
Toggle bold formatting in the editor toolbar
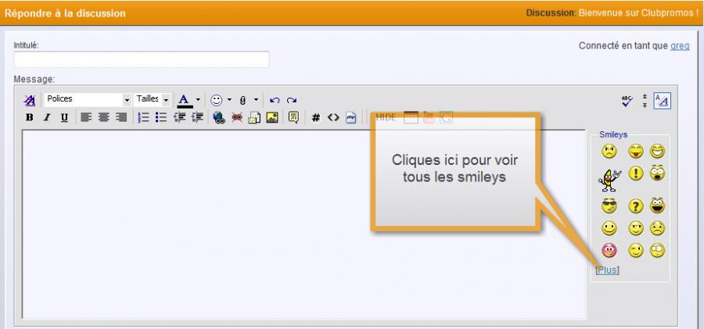pyautogui.click(x=29, y=118)
